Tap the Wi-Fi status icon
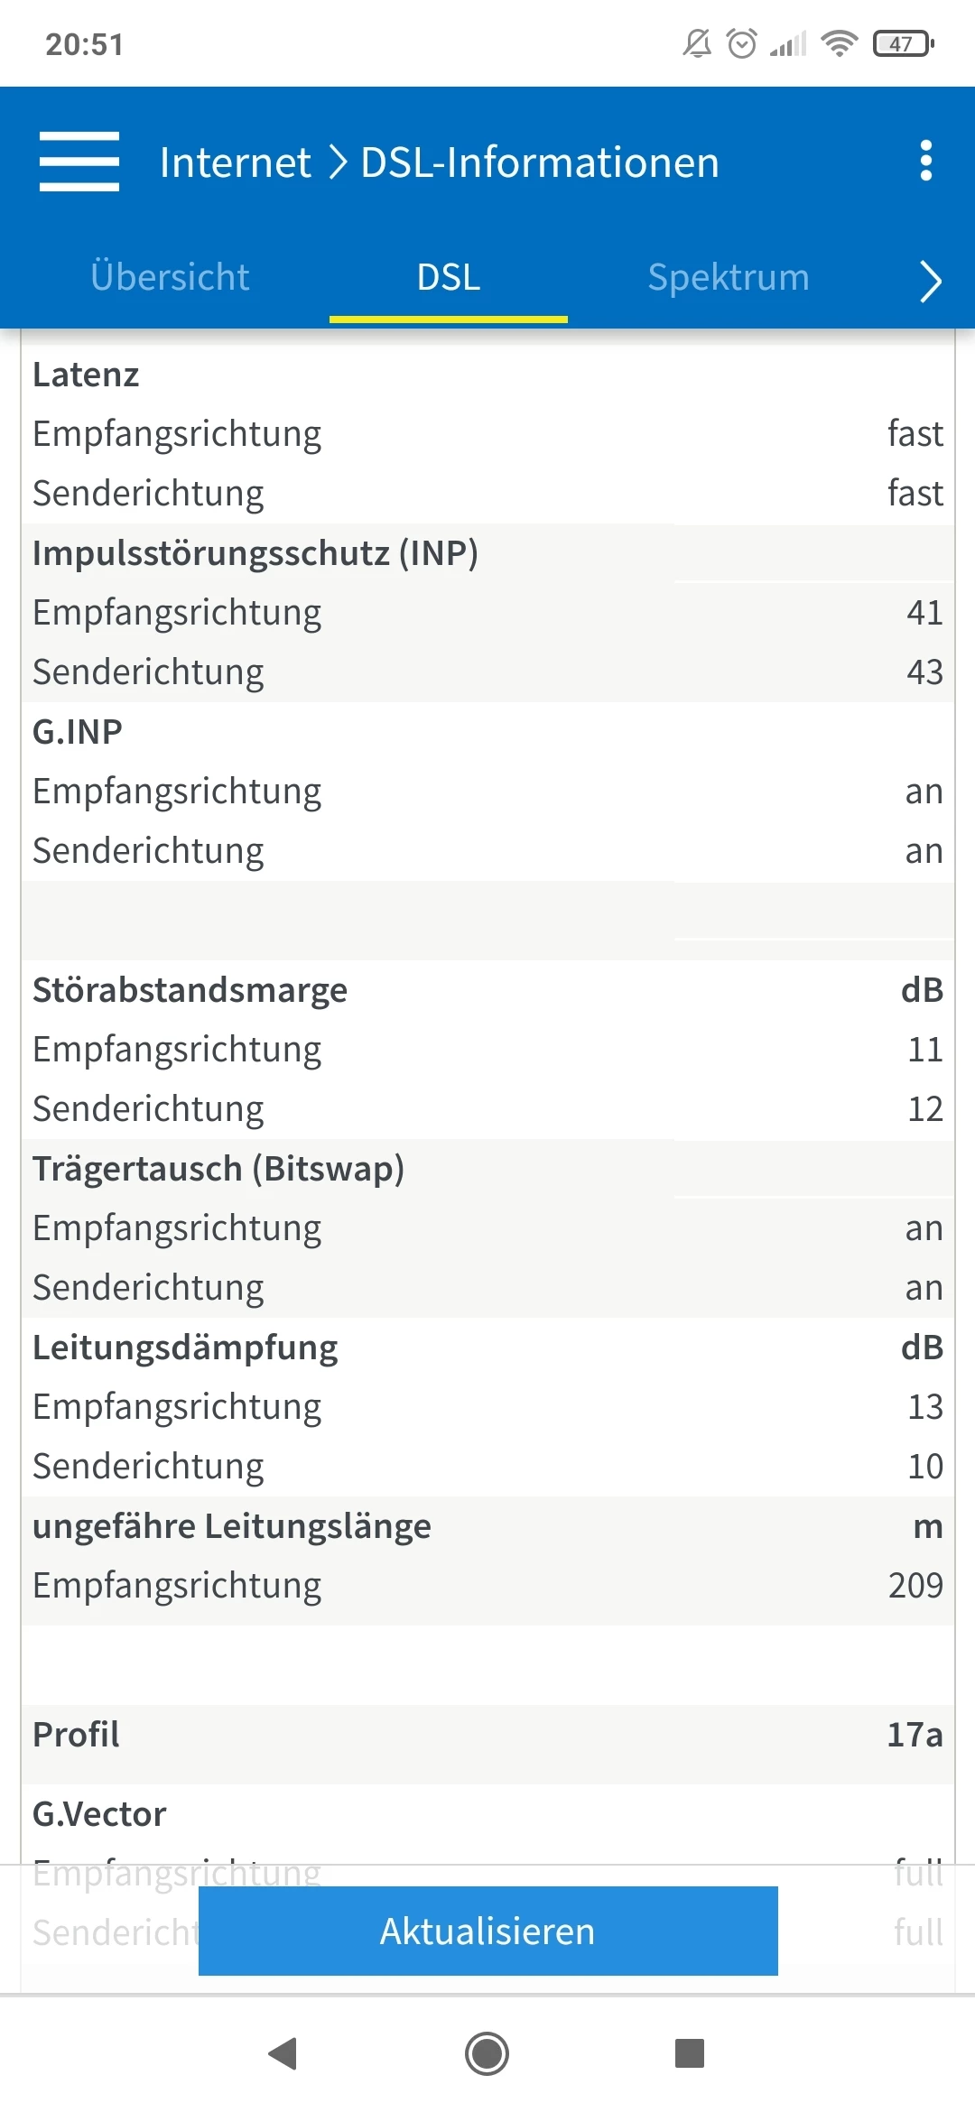 coord(839,43)
